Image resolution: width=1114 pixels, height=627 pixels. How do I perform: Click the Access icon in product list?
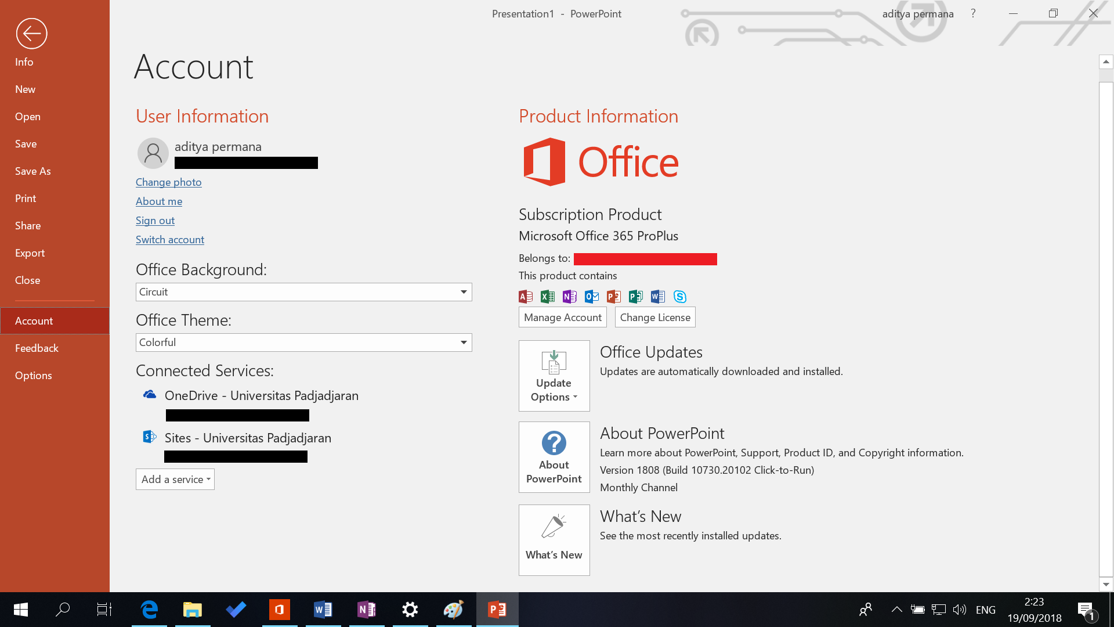526,297
